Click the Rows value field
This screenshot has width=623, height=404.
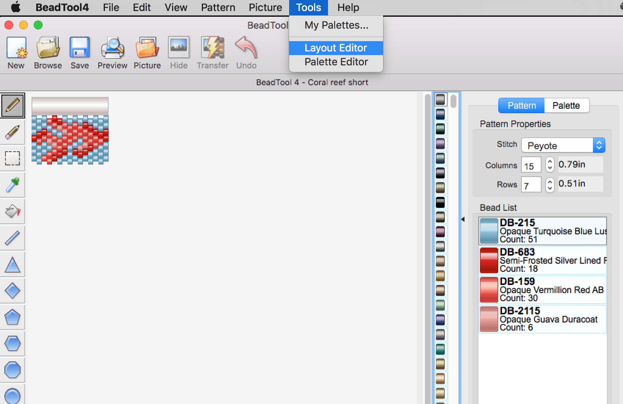(x=531, y=184)
